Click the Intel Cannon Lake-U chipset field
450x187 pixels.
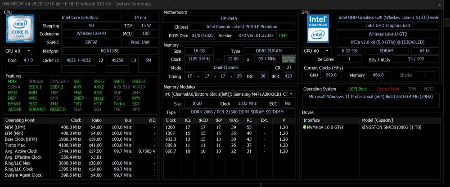pos(242,27)
